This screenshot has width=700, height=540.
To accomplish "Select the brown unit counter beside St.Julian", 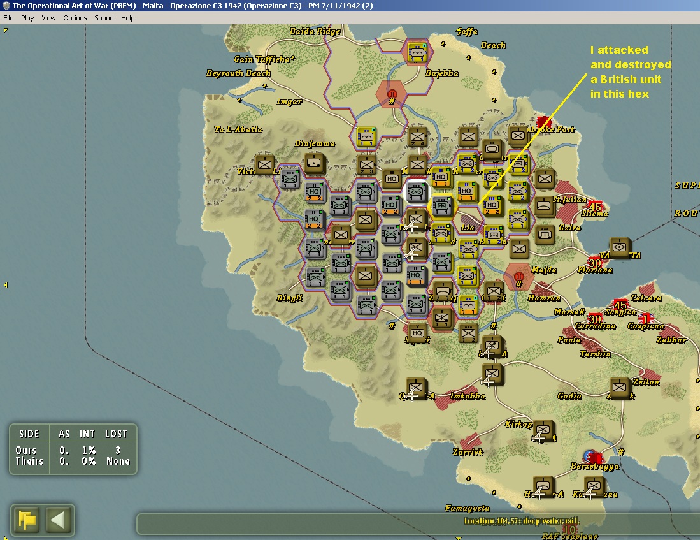I will coord(544,206).
